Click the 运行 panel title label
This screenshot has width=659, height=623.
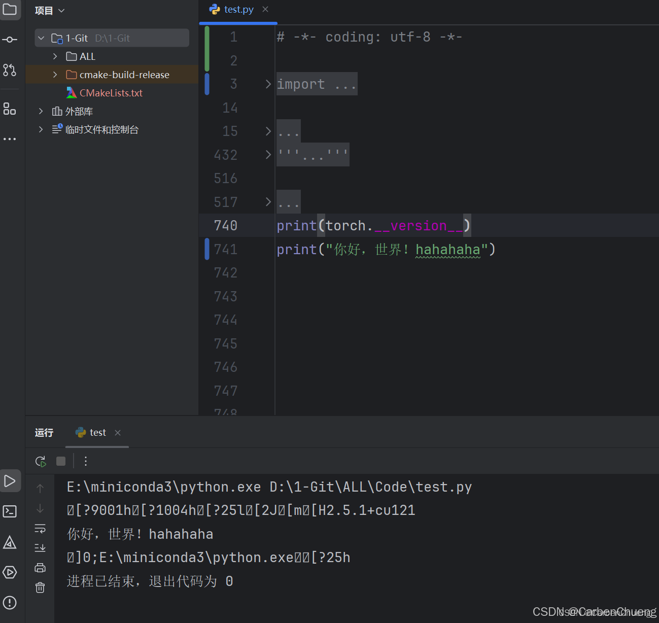click(44, 433)
